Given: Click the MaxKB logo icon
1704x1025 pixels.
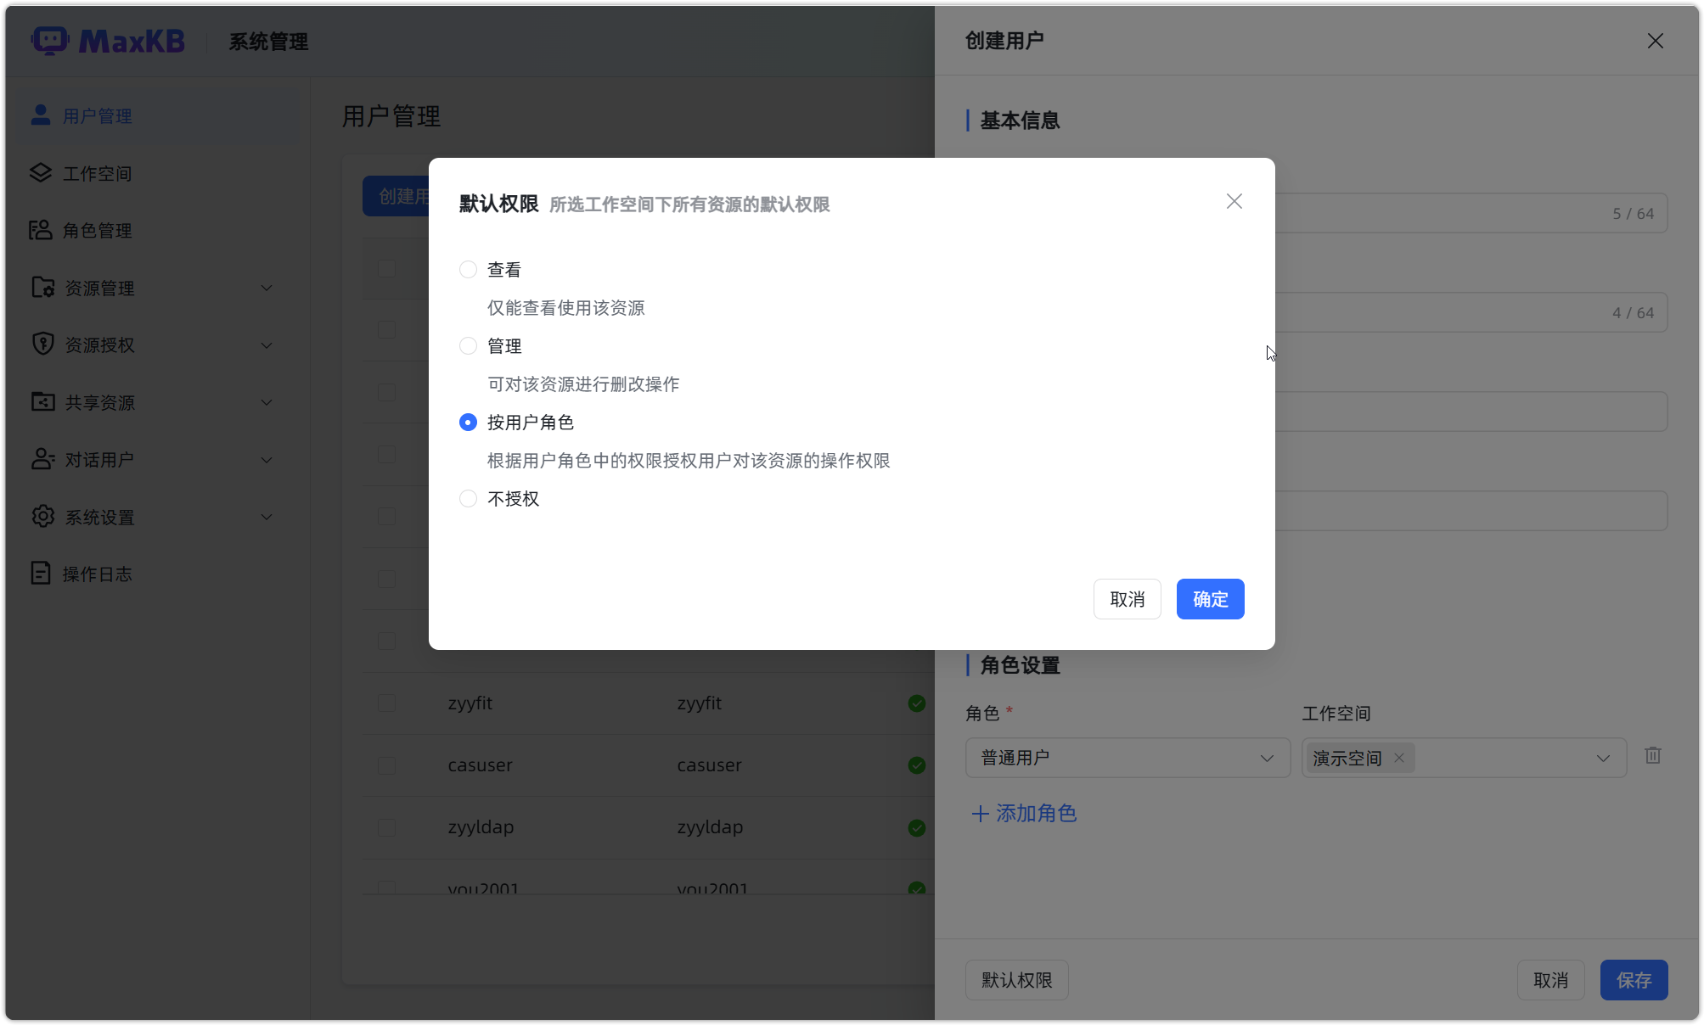Looking at the screenshot, I should pos(50,40).
